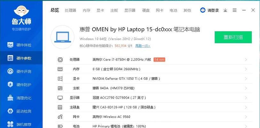Expand the 主硬盘 row chevron
260x128 pixels.
246,107
